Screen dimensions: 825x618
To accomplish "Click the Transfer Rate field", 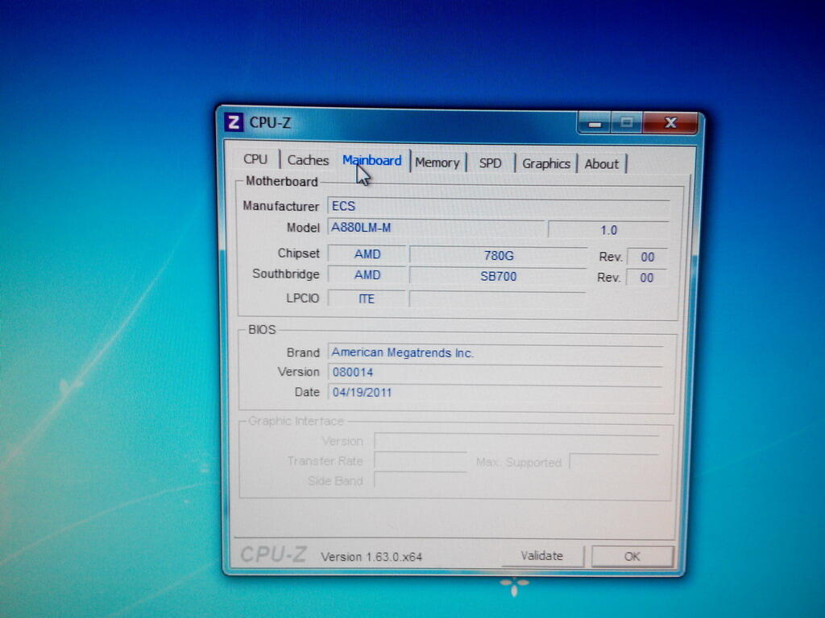I will coord(421,461).
